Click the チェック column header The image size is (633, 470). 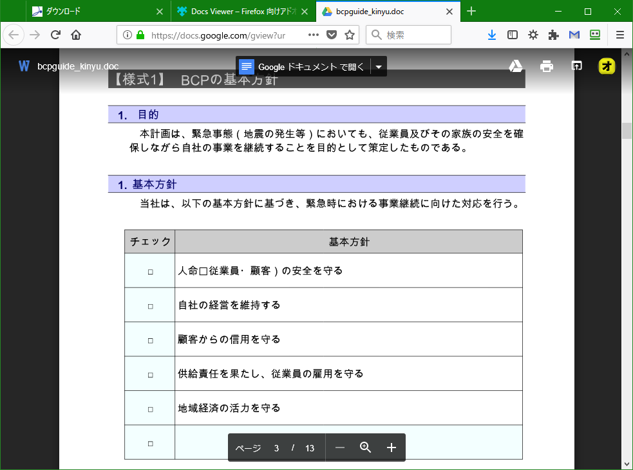pyautogui.click(x=150, y=242)
